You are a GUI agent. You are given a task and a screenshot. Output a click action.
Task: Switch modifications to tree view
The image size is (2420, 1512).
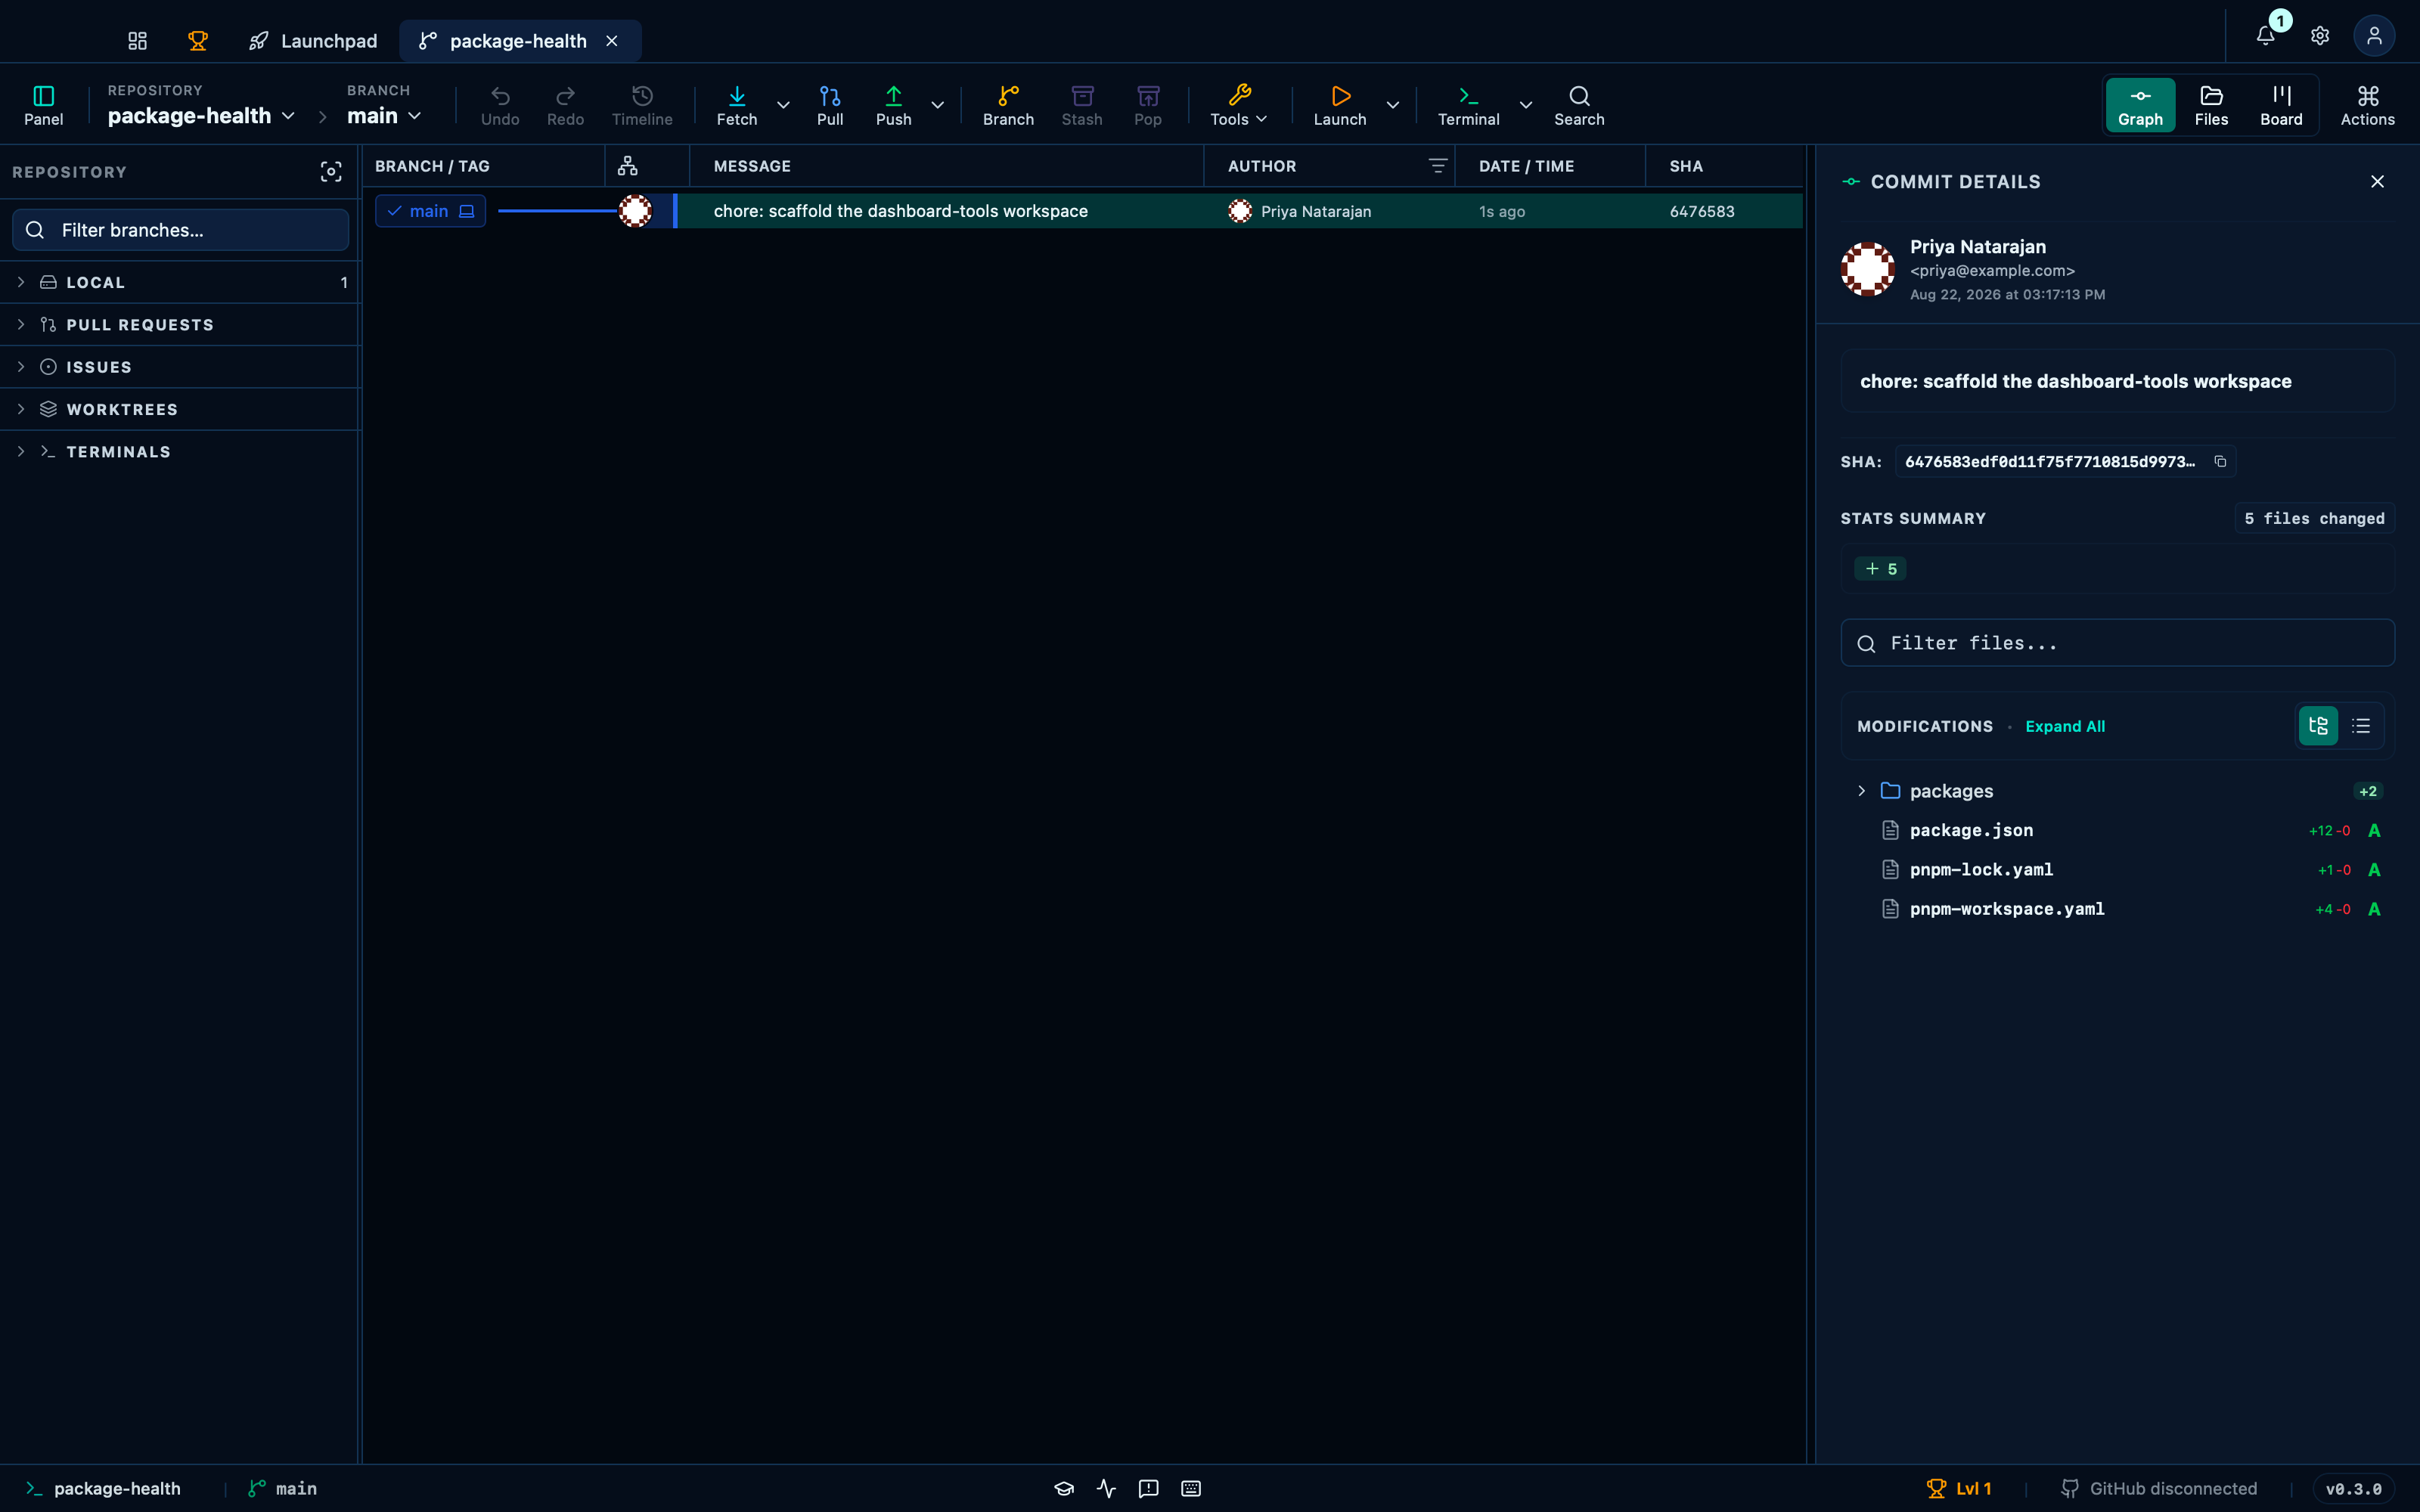[x=2318, y=726]
